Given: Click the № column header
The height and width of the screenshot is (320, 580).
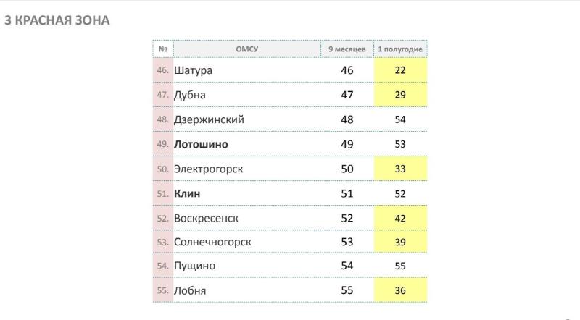Looking at the screenshot, I should 163,49.
